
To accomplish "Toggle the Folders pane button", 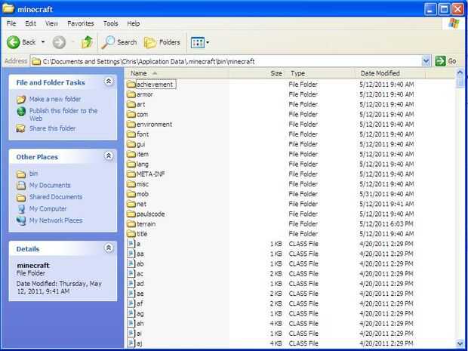I will tap(162, 42).
